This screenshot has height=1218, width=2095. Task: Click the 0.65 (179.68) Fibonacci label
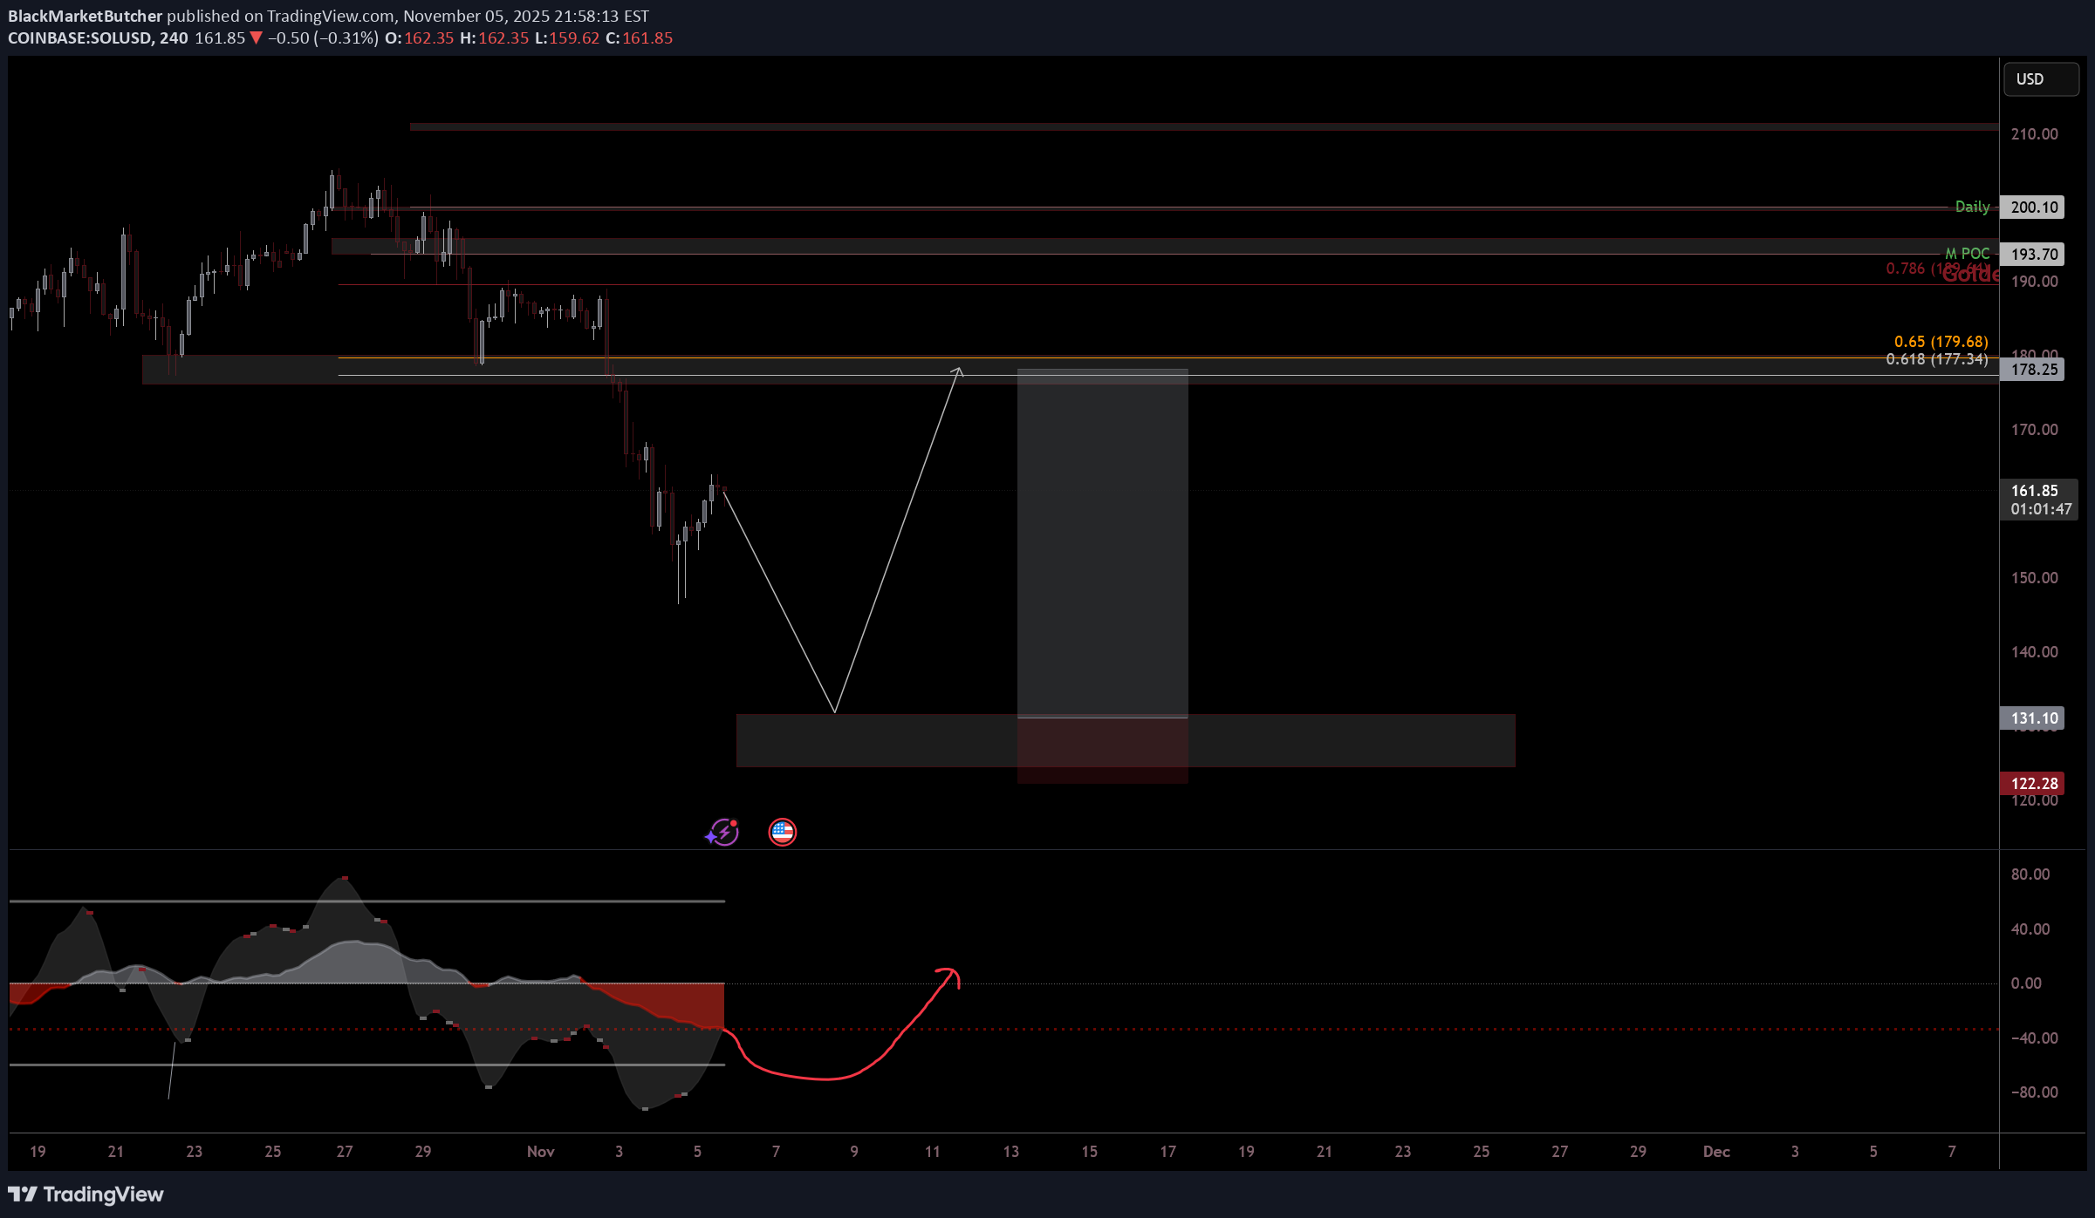coord(1940,342)
